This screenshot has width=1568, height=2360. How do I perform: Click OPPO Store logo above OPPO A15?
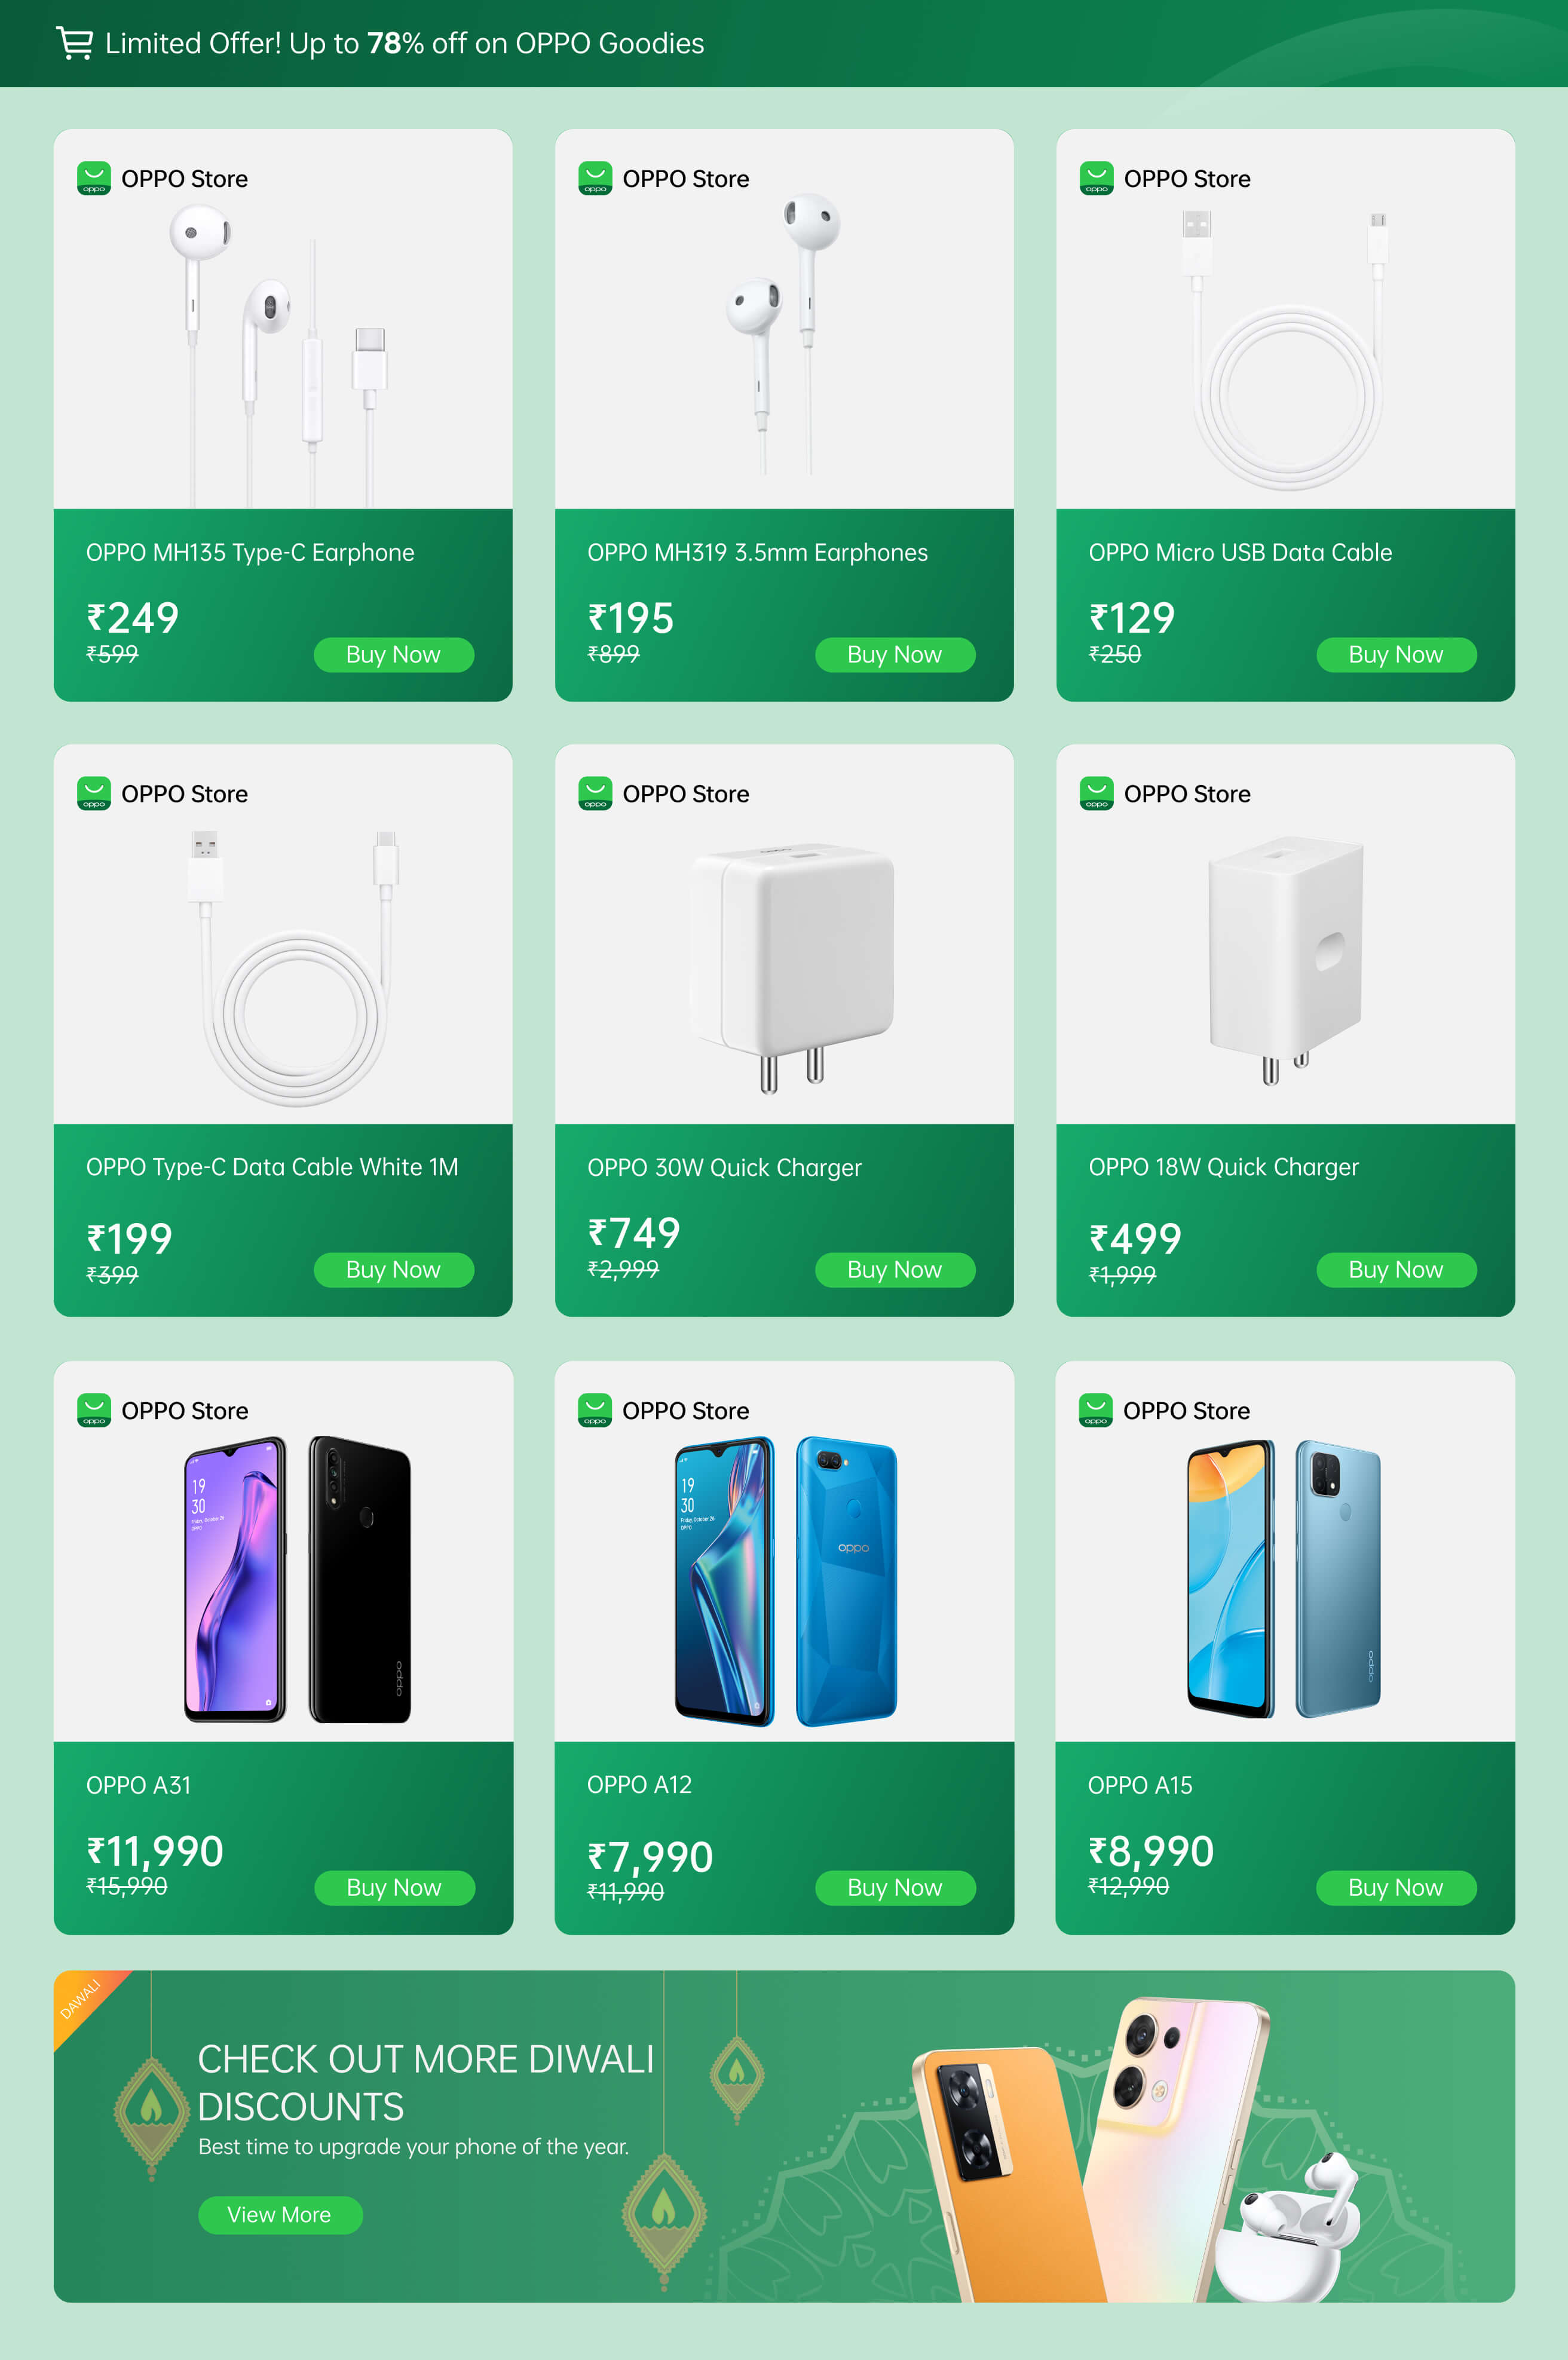click(1096, 1411)
